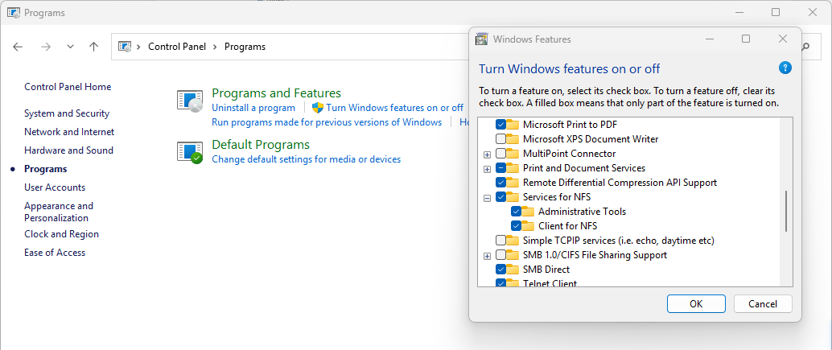Uncheck Microsoft Print to PDF
This screenshot has width=832, height=350.
point(500,125)
